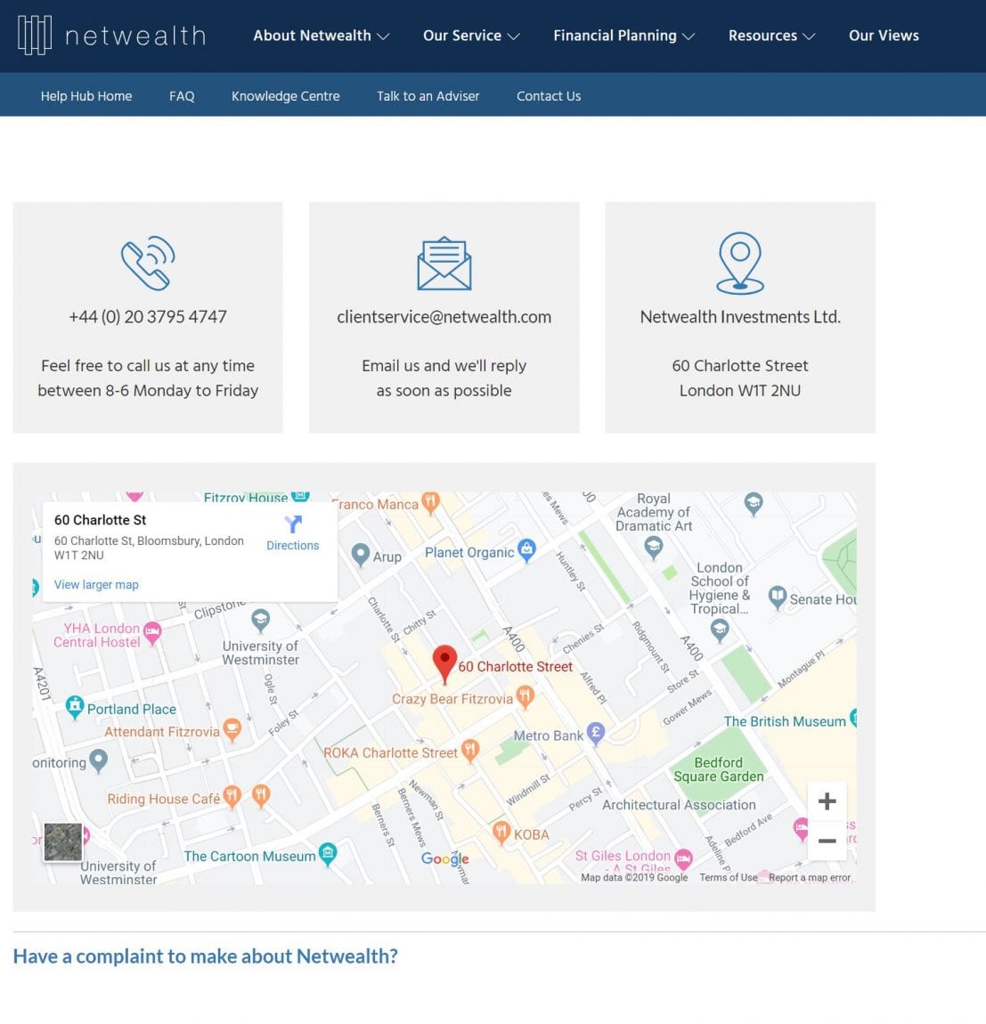Expand the Financial Planning dropdown menu

click(x=624, y=36)
